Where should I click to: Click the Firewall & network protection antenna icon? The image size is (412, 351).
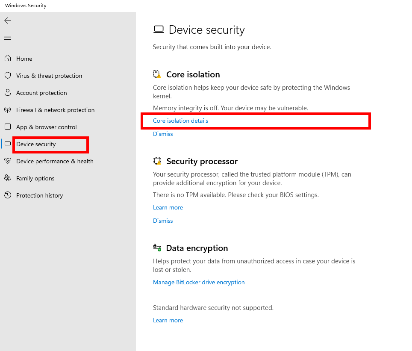(8, 110)
